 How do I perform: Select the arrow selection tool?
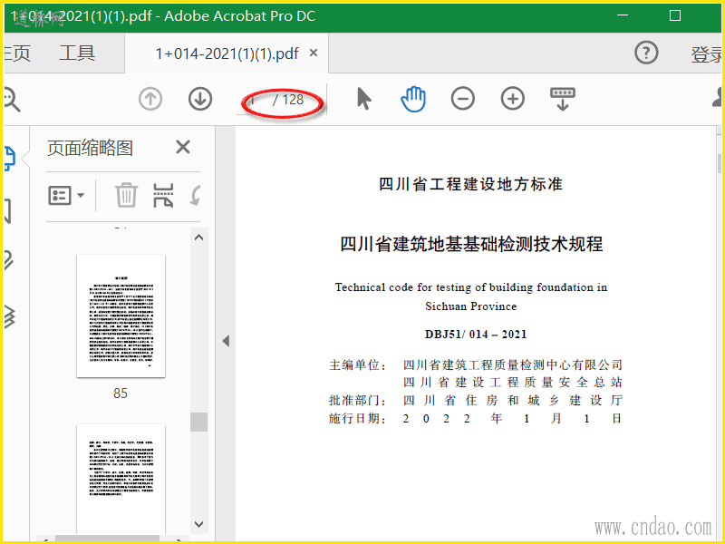point(364,99)
